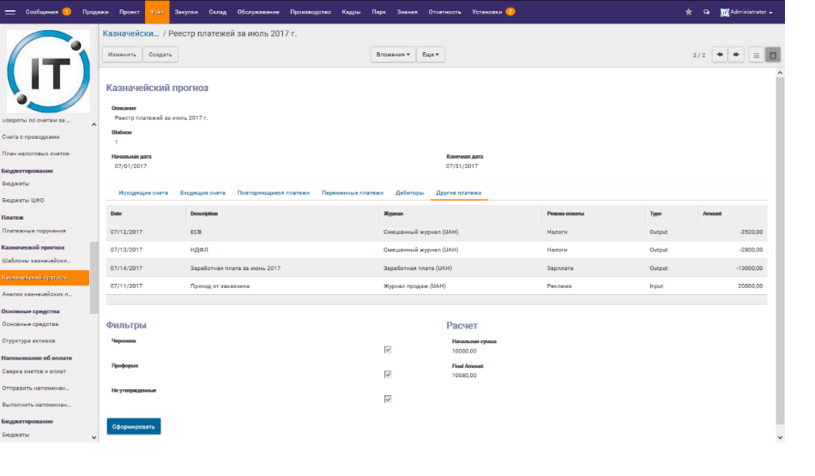This screenshot has height=476, width=815.
Task: Click the Изменить button
Action: pos(122,55)
